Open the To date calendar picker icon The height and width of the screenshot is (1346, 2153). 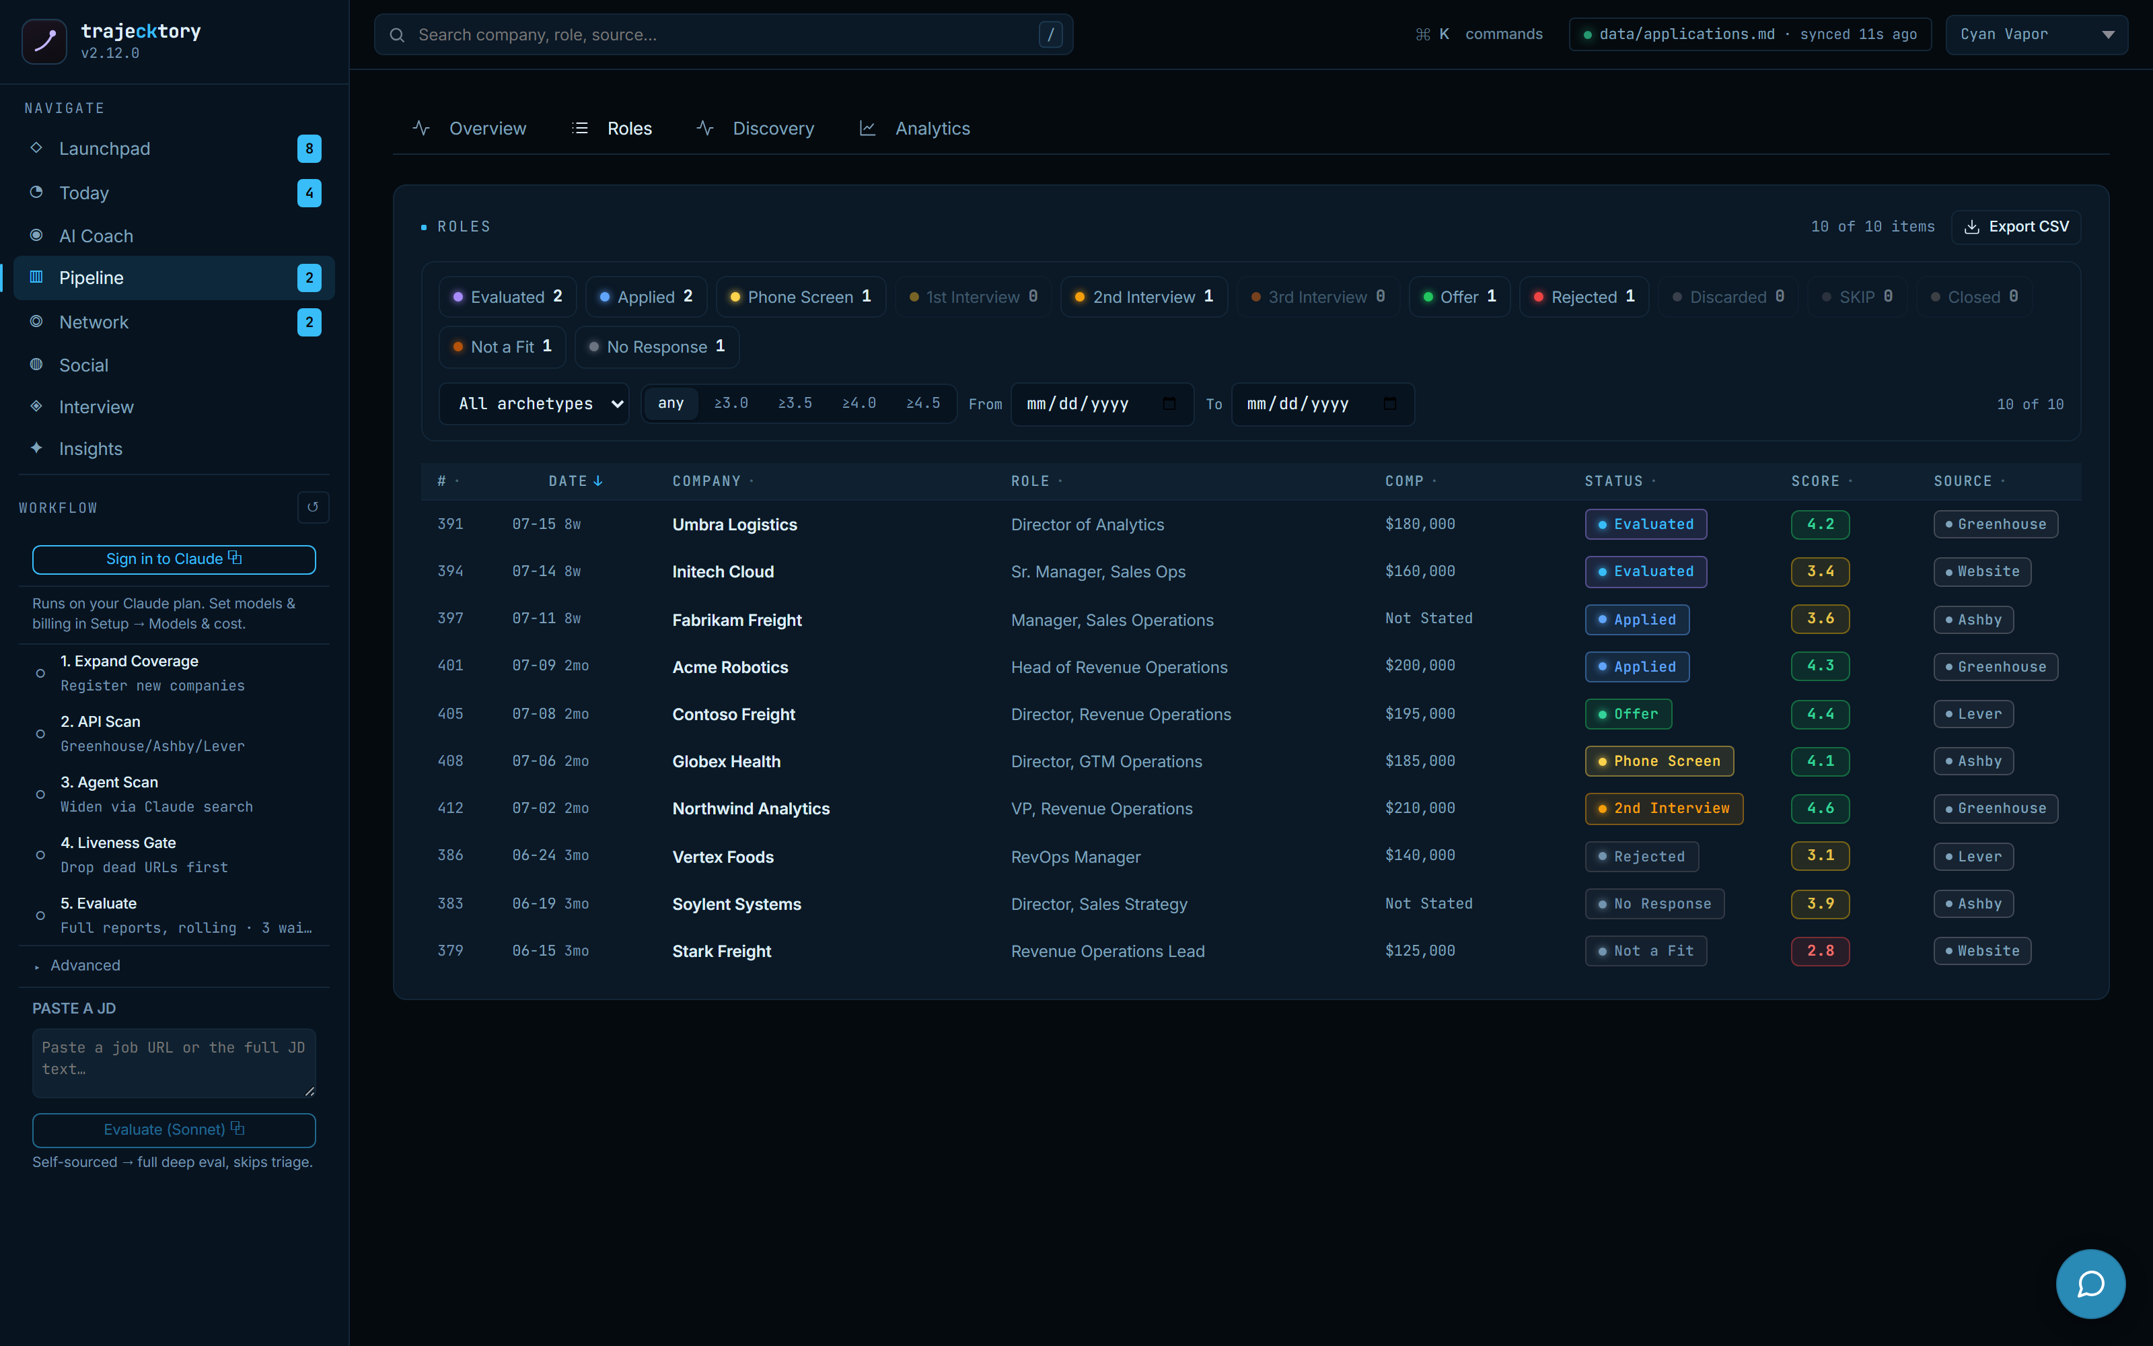[1389, 404]
